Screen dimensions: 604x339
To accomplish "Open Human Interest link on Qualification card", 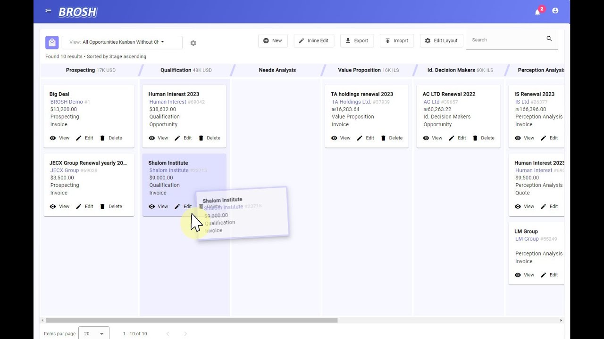I will pos(168,102).
